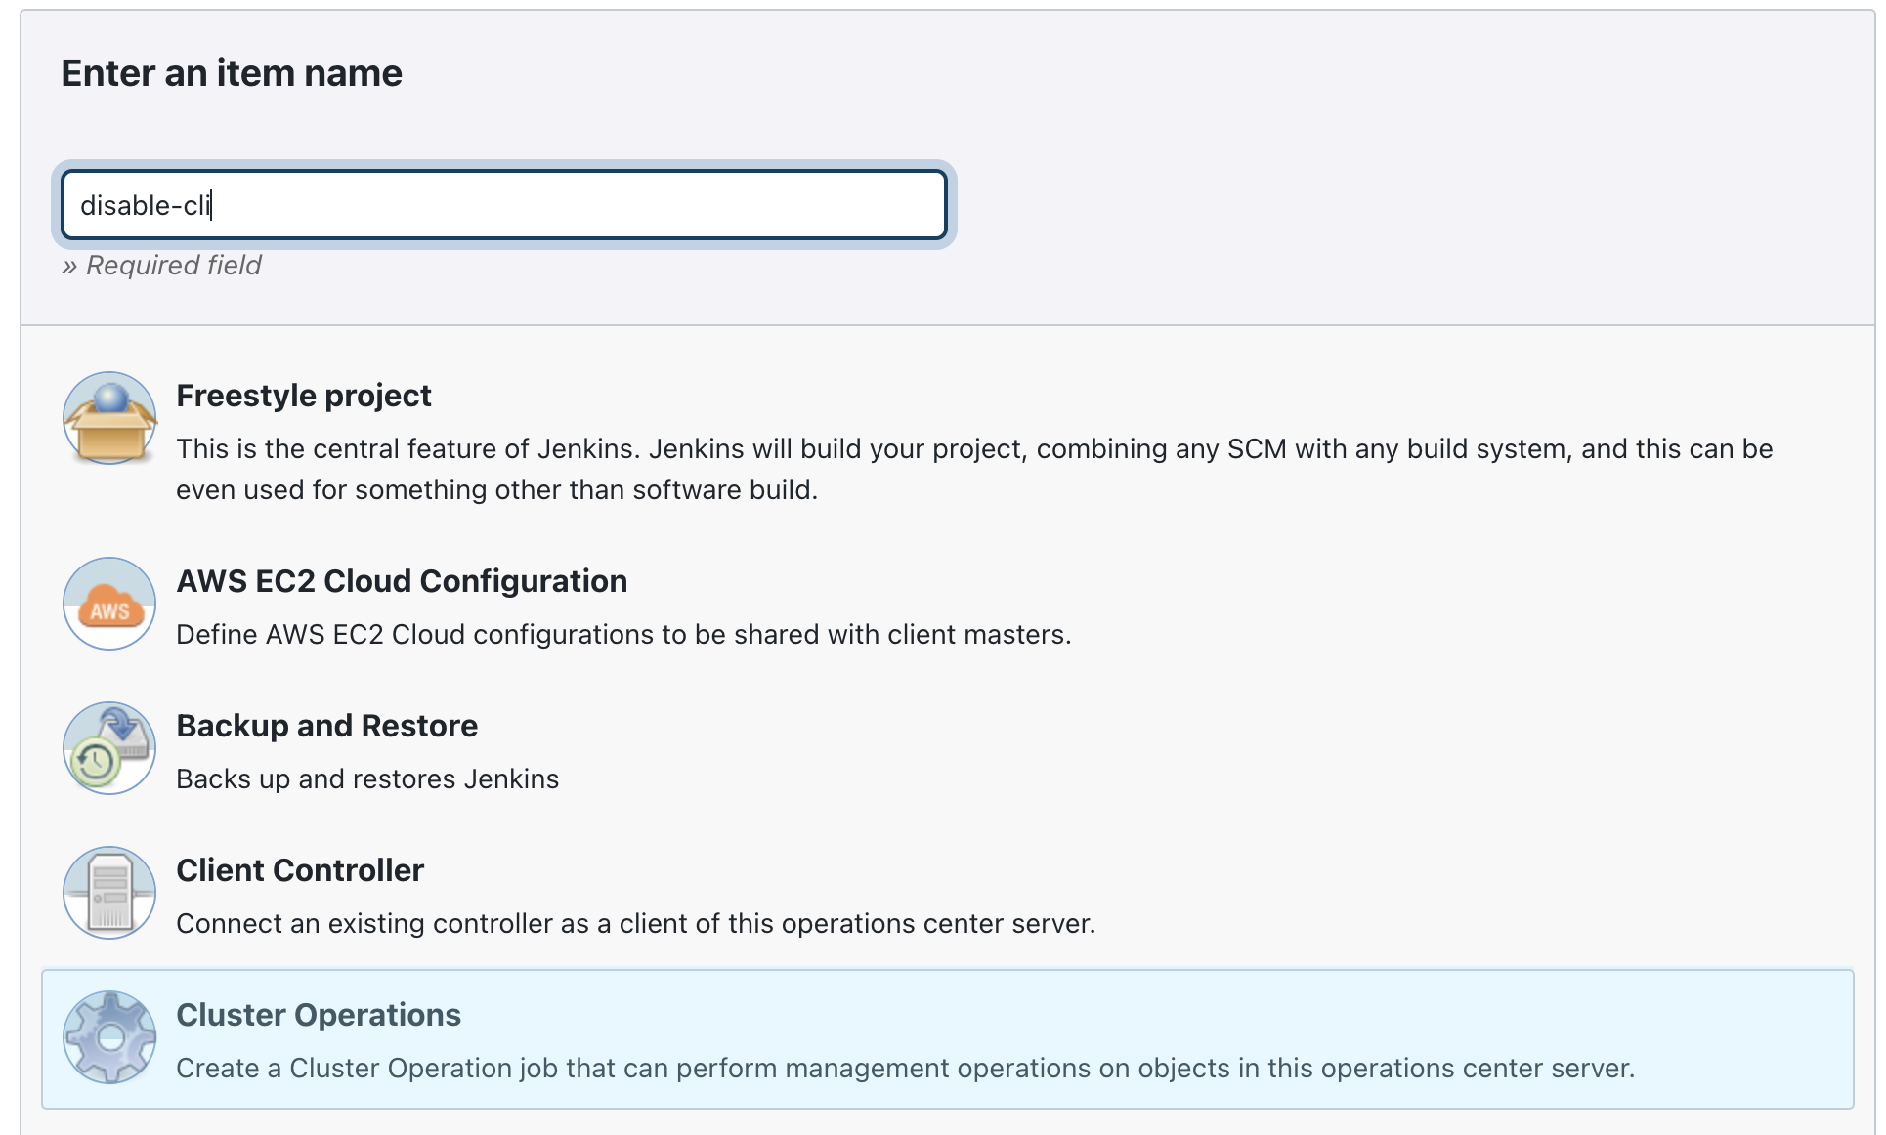The width and height of the screenshot is (1886, 1135).
Task: Select the Client Controller title
Action: point(300,870)
